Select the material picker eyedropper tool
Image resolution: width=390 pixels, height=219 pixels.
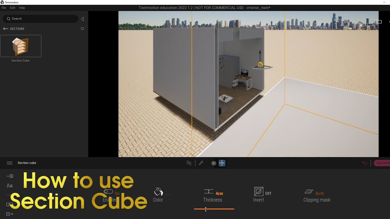(x=201, y=163)
